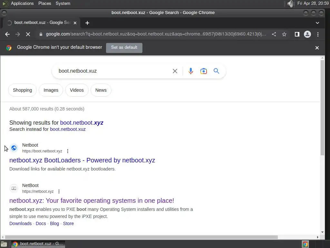Screen dimensions: 330x248
Task: Click scrollbar down arrow
Action: click(322, 232)
